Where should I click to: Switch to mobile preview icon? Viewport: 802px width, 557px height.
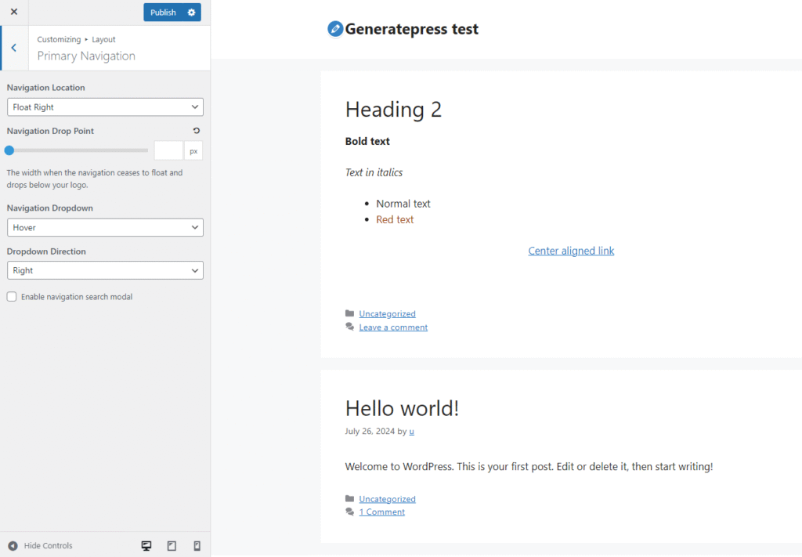[x=197, y=545]
